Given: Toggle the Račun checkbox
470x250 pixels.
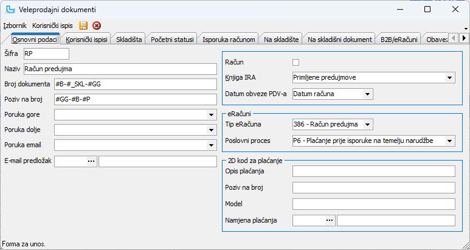Looking at the screenshot, I should pos(296,62).
